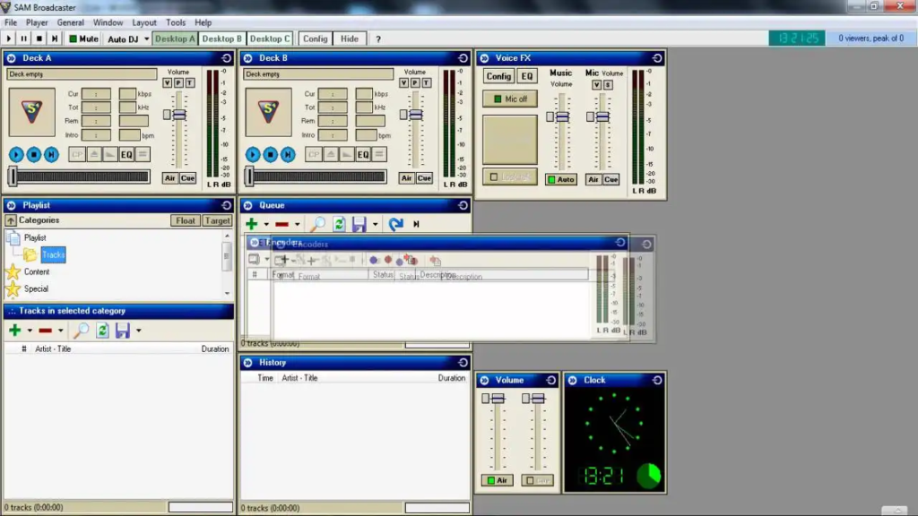Toggle Cue output on Deck B
The height and width of the screenshot is (516, 918).
tap(424, 178)
